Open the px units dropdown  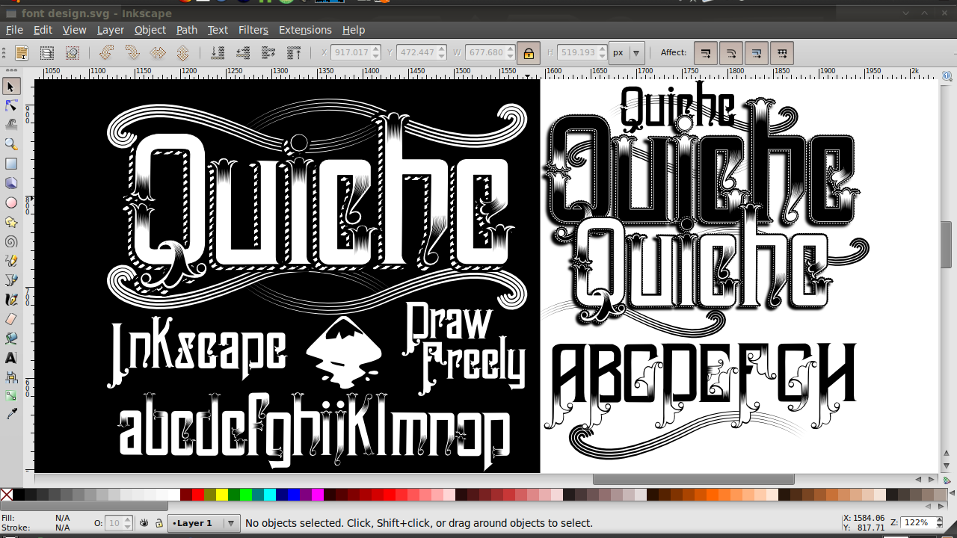coord(627,53)
